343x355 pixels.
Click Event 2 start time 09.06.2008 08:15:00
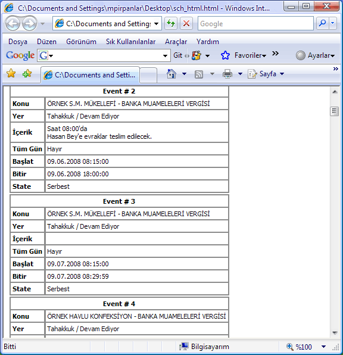coord(78,161)
